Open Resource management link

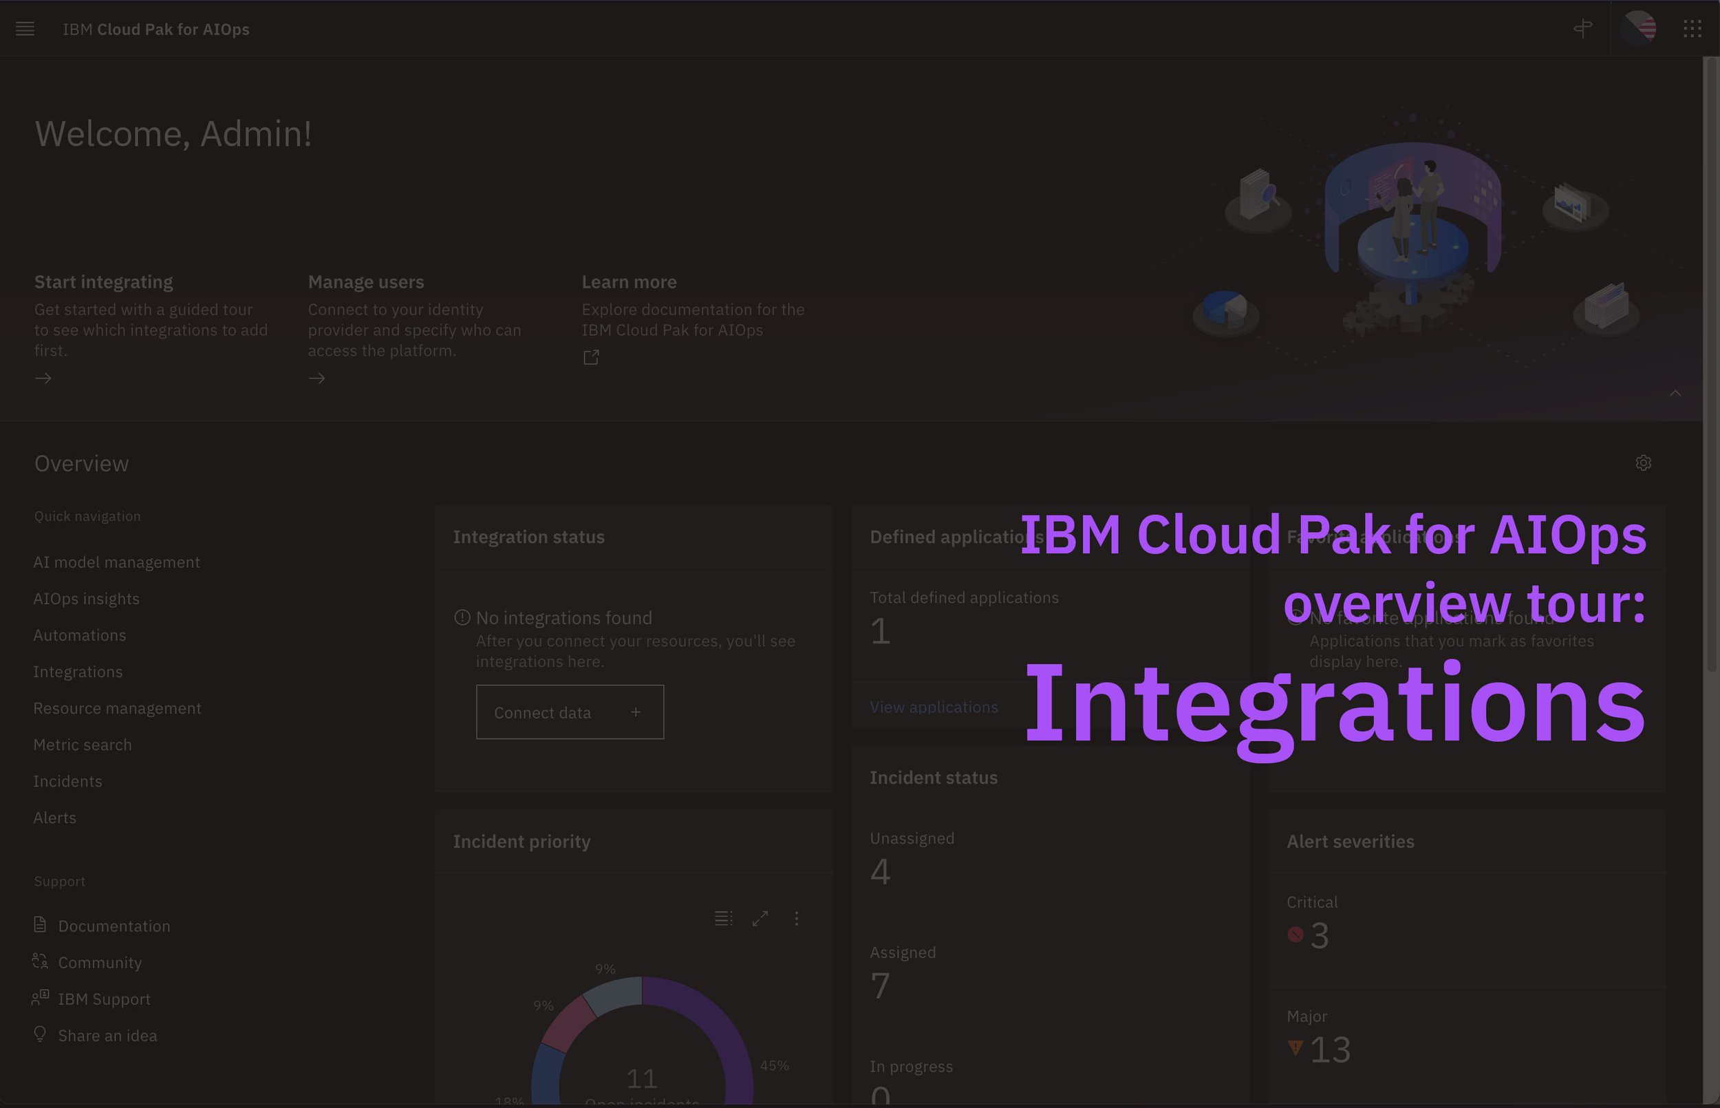(117, 708)
